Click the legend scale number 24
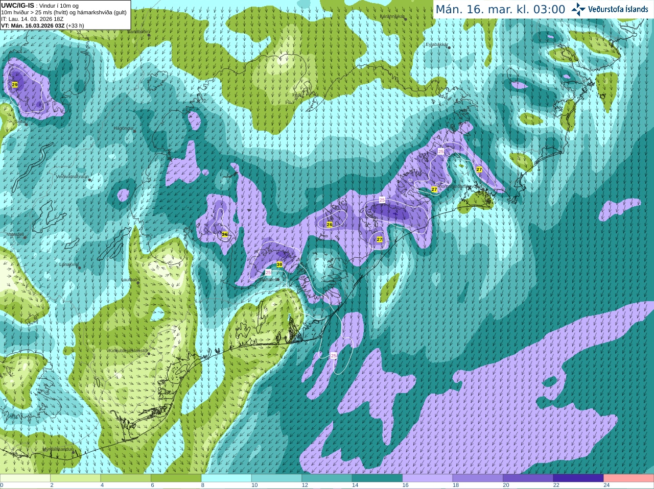Image resolution: width=654 pixels, height=489 pixels. (x=606, y=485)
